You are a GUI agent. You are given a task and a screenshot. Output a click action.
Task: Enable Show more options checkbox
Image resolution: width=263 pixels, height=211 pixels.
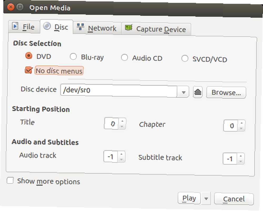tap(10, 181)
